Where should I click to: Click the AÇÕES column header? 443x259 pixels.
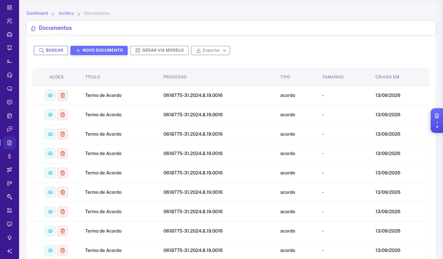56,77
